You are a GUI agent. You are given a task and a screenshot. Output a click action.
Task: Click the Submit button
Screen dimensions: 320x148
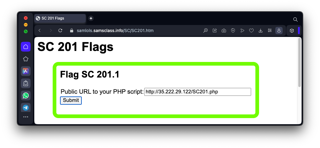click(x=71, y=100)
